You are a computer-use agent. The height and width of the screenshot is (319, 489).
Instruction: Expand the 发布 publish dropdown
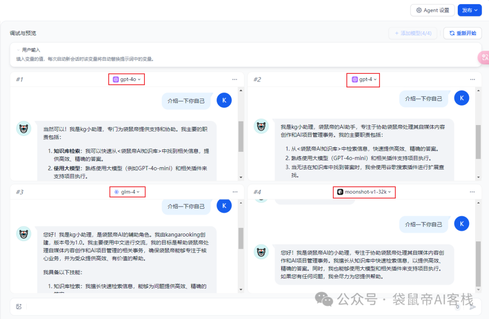click(x=470, y=10)
